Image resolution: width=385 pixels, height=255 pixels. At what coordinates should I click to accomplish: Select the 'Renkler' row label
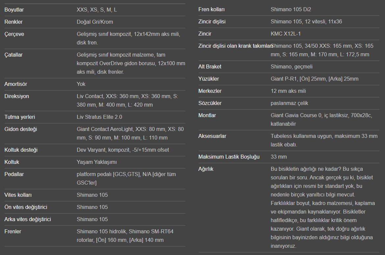13,22
